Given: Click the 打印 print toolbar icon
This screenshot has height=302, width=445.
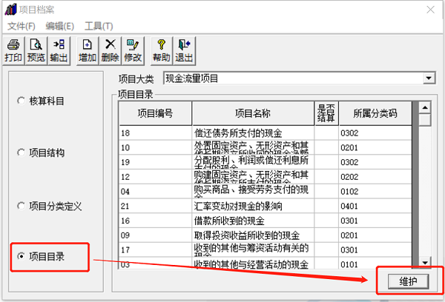Looking at the screenshot, I should [x=13, y=51].
